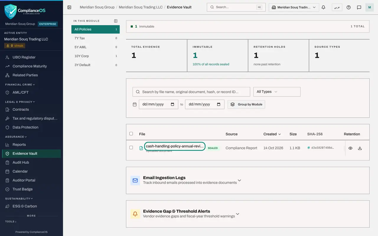The height and width of the screenshot is (236, 378).
Task: Open UBO Register in the sidebar
Action: (31, 57)
